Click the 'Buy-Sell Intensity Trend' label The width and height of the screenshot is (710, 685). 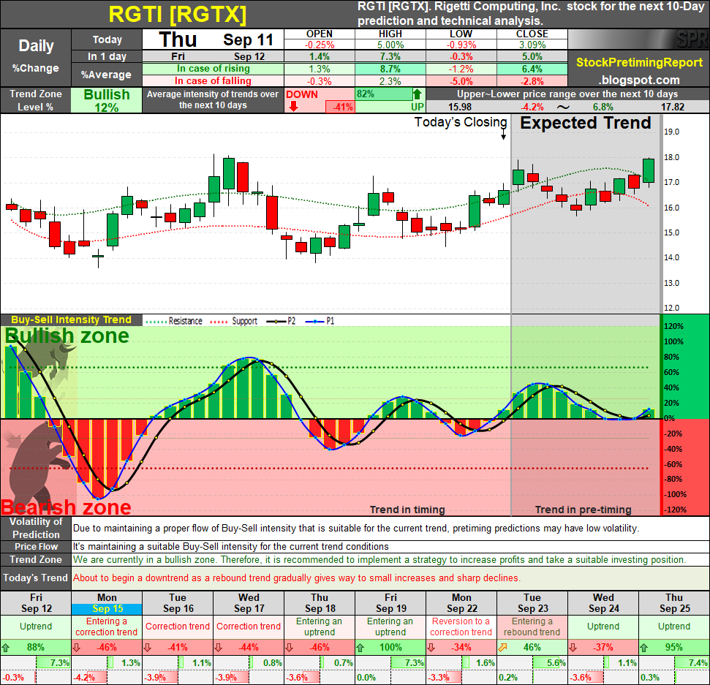click(71, 319)
